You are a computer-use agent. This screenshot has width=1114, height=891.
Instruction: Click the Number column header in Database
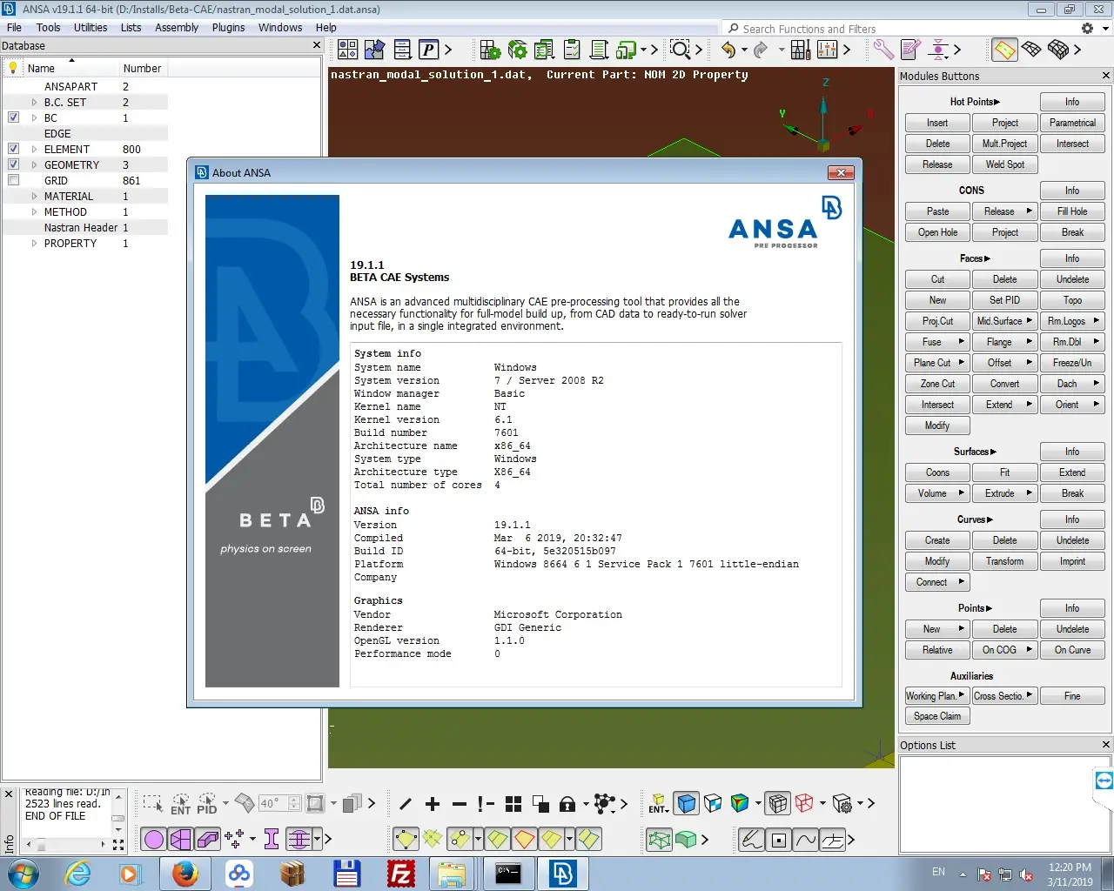(142, 68)
